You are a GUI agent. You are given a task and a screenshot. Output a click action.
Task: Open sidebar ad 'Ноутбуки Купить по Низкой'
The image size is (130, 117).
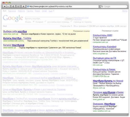point(108,81)
